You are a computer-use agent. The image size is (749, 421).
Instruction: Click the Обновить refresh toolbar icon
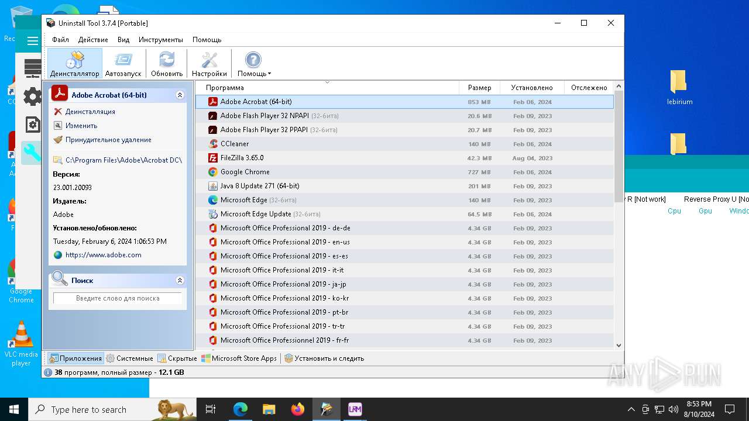click(167, 64)
